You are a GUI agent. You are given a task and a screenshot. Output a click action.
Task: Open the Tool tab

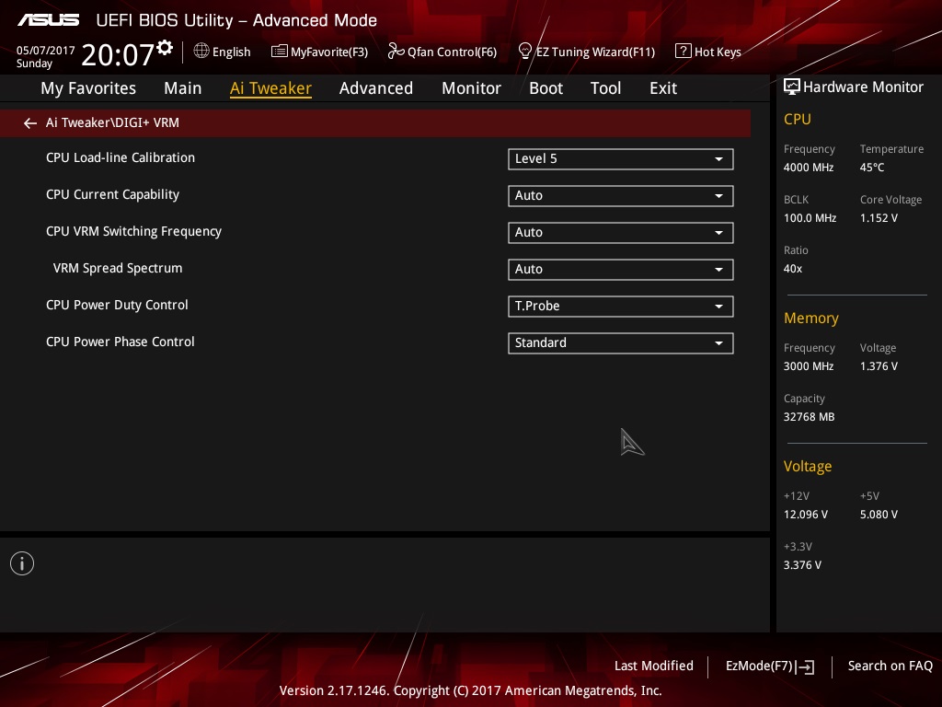click(x=605, y=88)
